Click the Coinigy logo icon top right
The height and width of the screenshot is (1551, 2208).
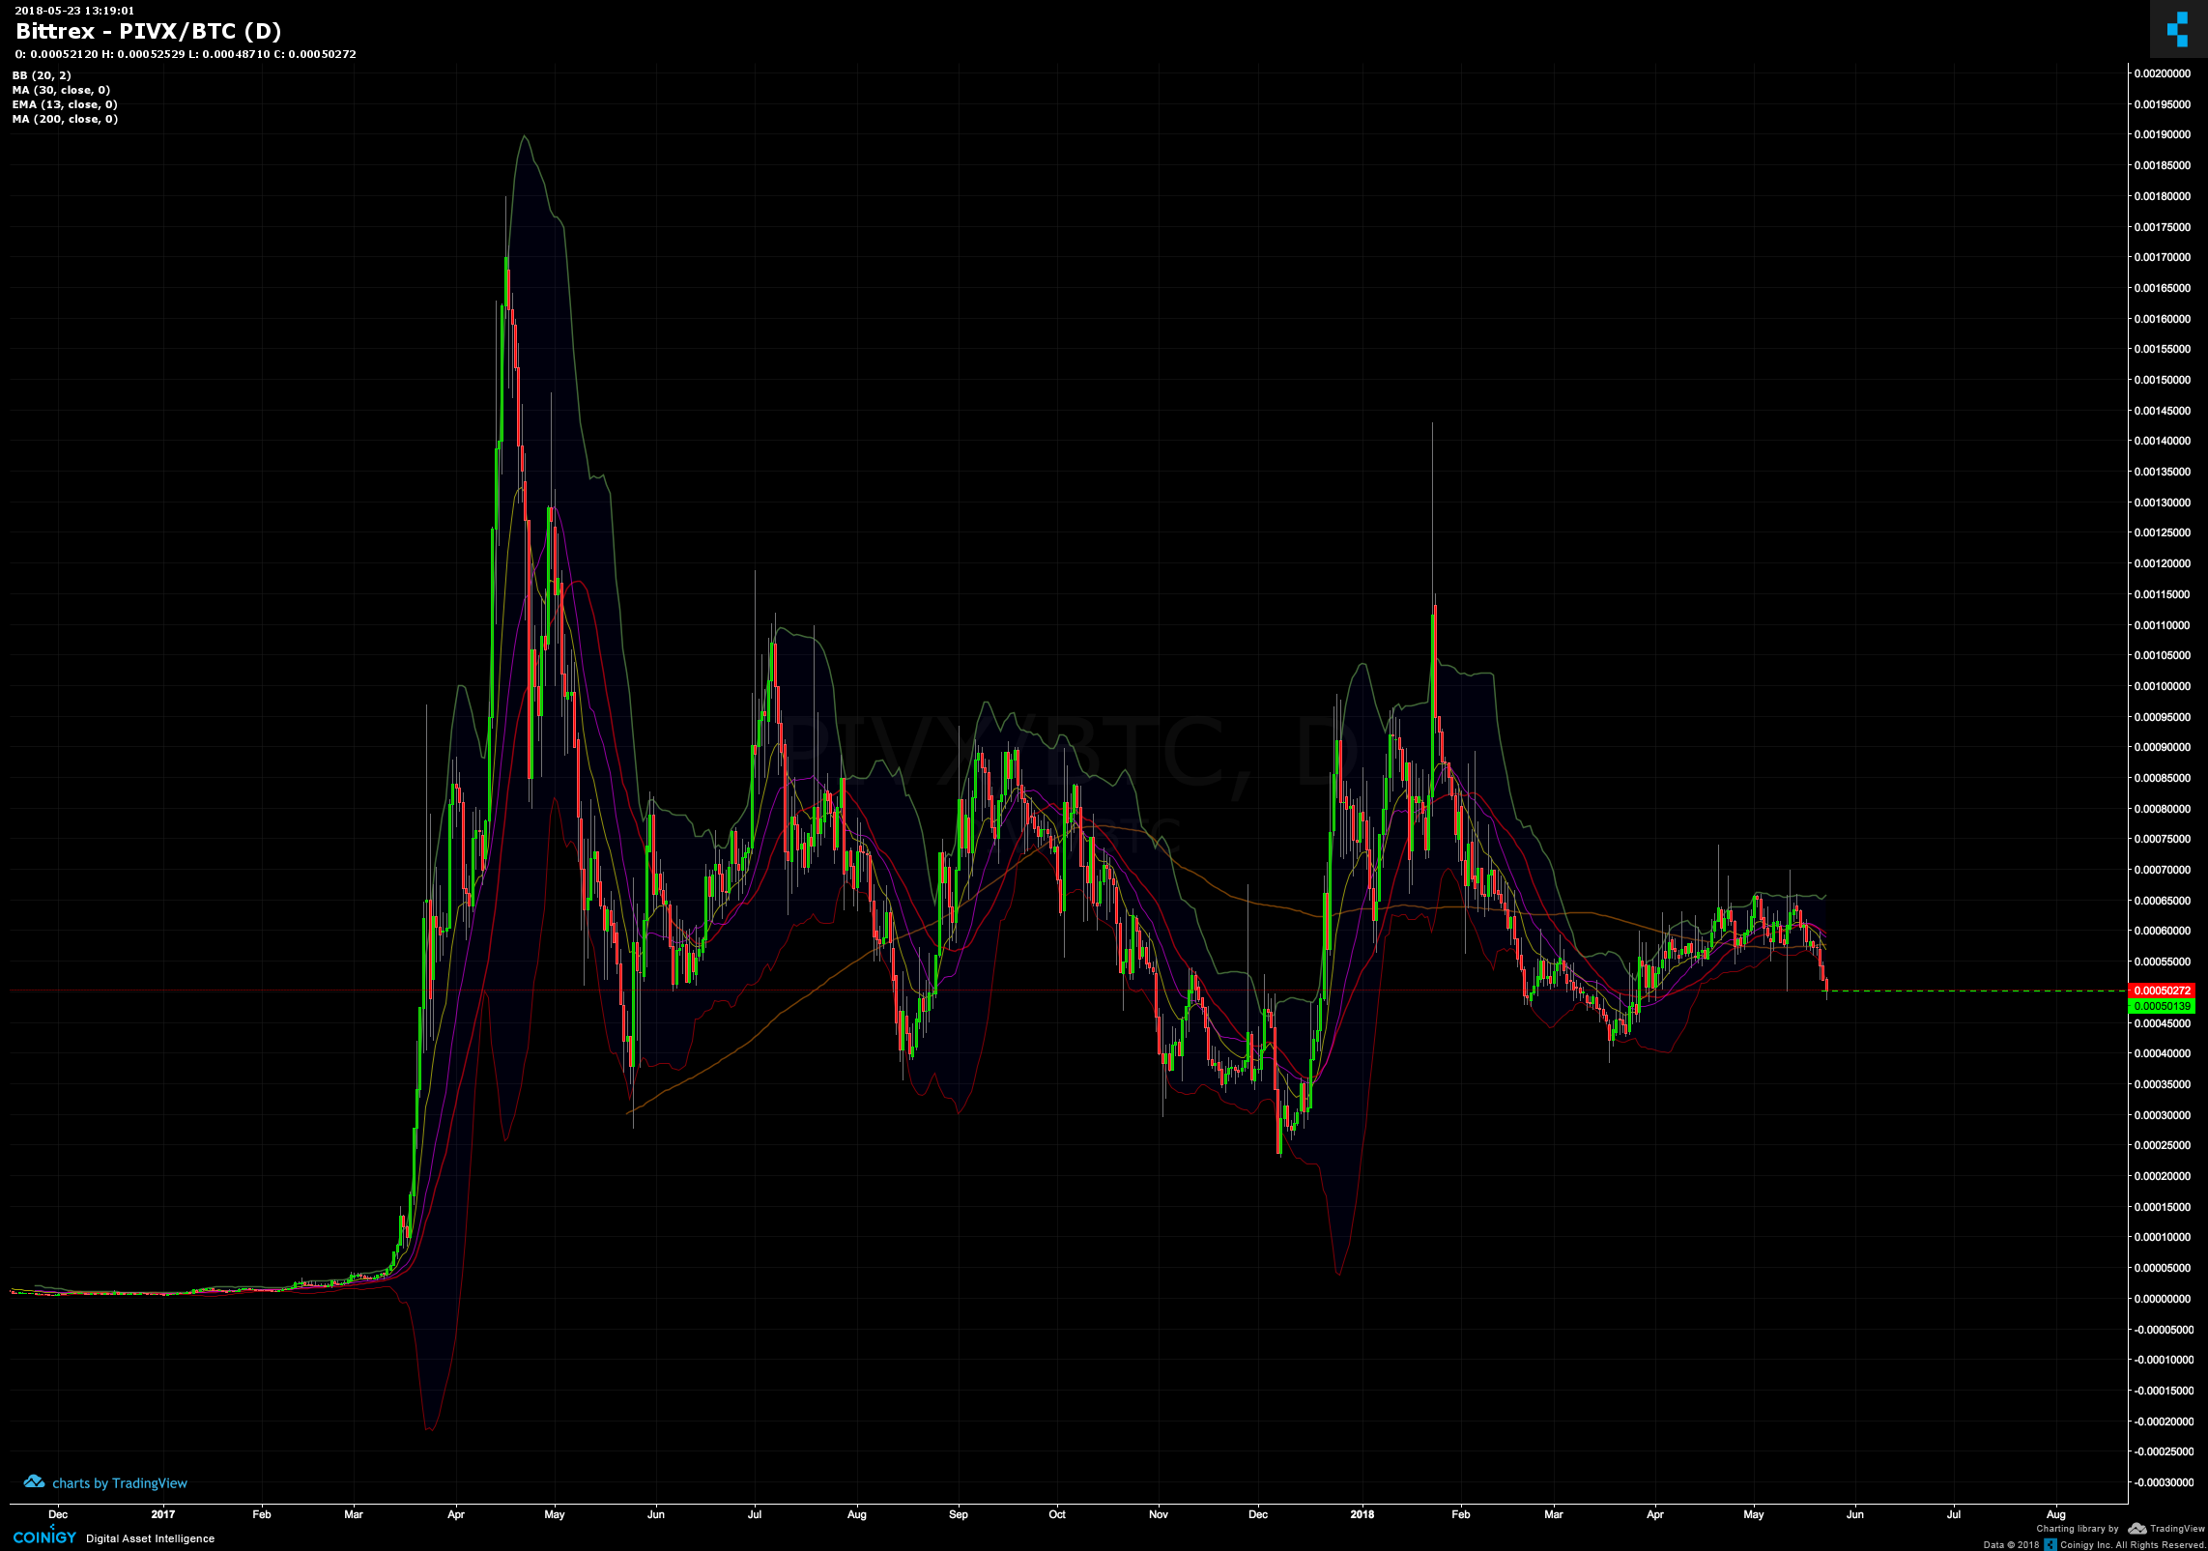click(x=2178, y=29)
